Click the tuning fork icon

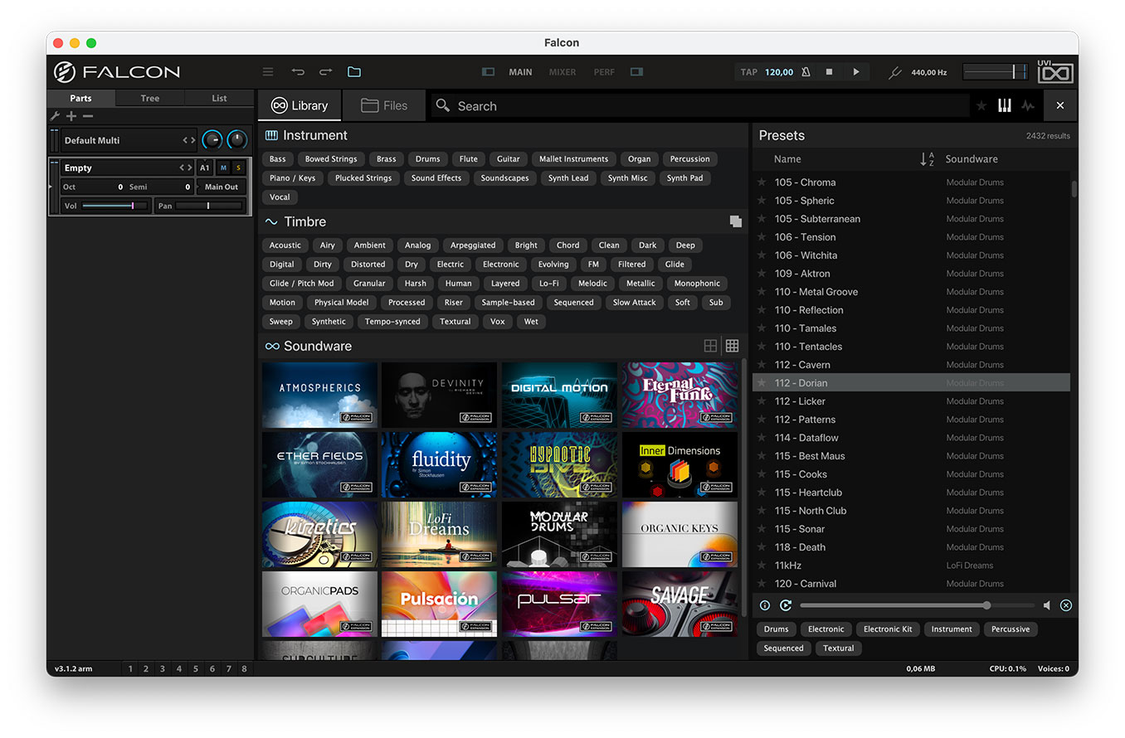click(894, 73)
